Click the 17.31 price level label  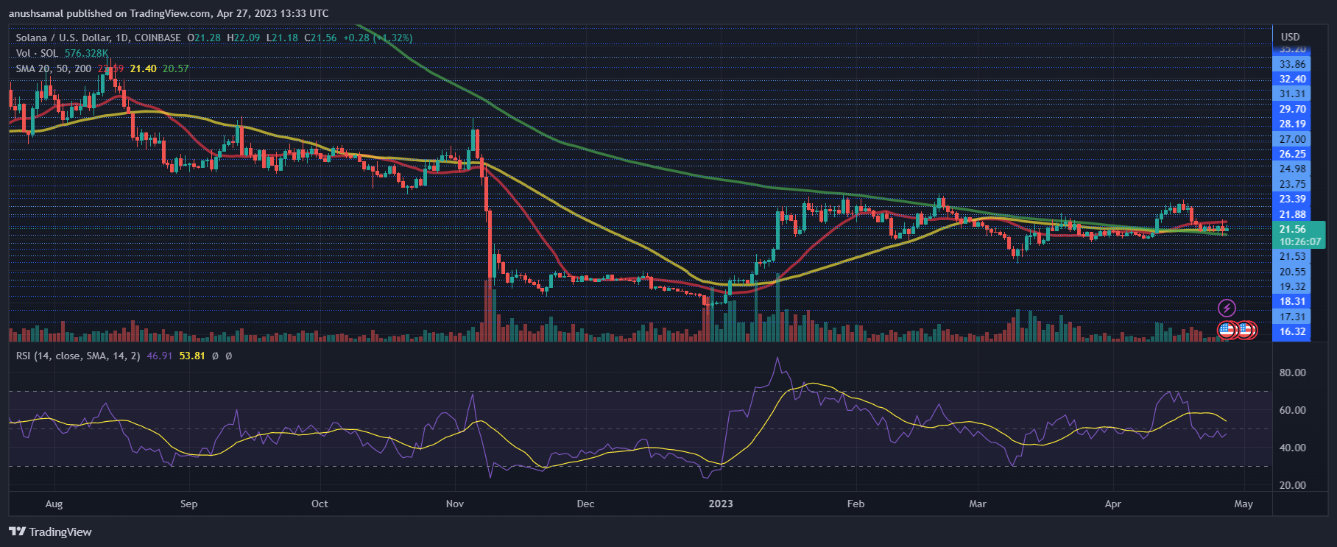[x=1292, y=317]
